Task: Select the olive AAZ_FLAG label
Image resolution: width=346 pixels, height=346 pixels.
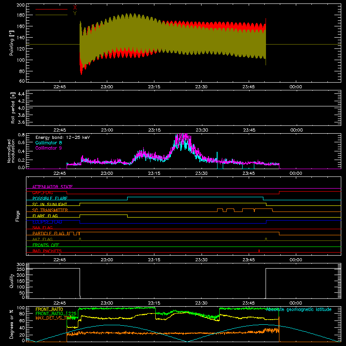Action: (x=42, y=239)
